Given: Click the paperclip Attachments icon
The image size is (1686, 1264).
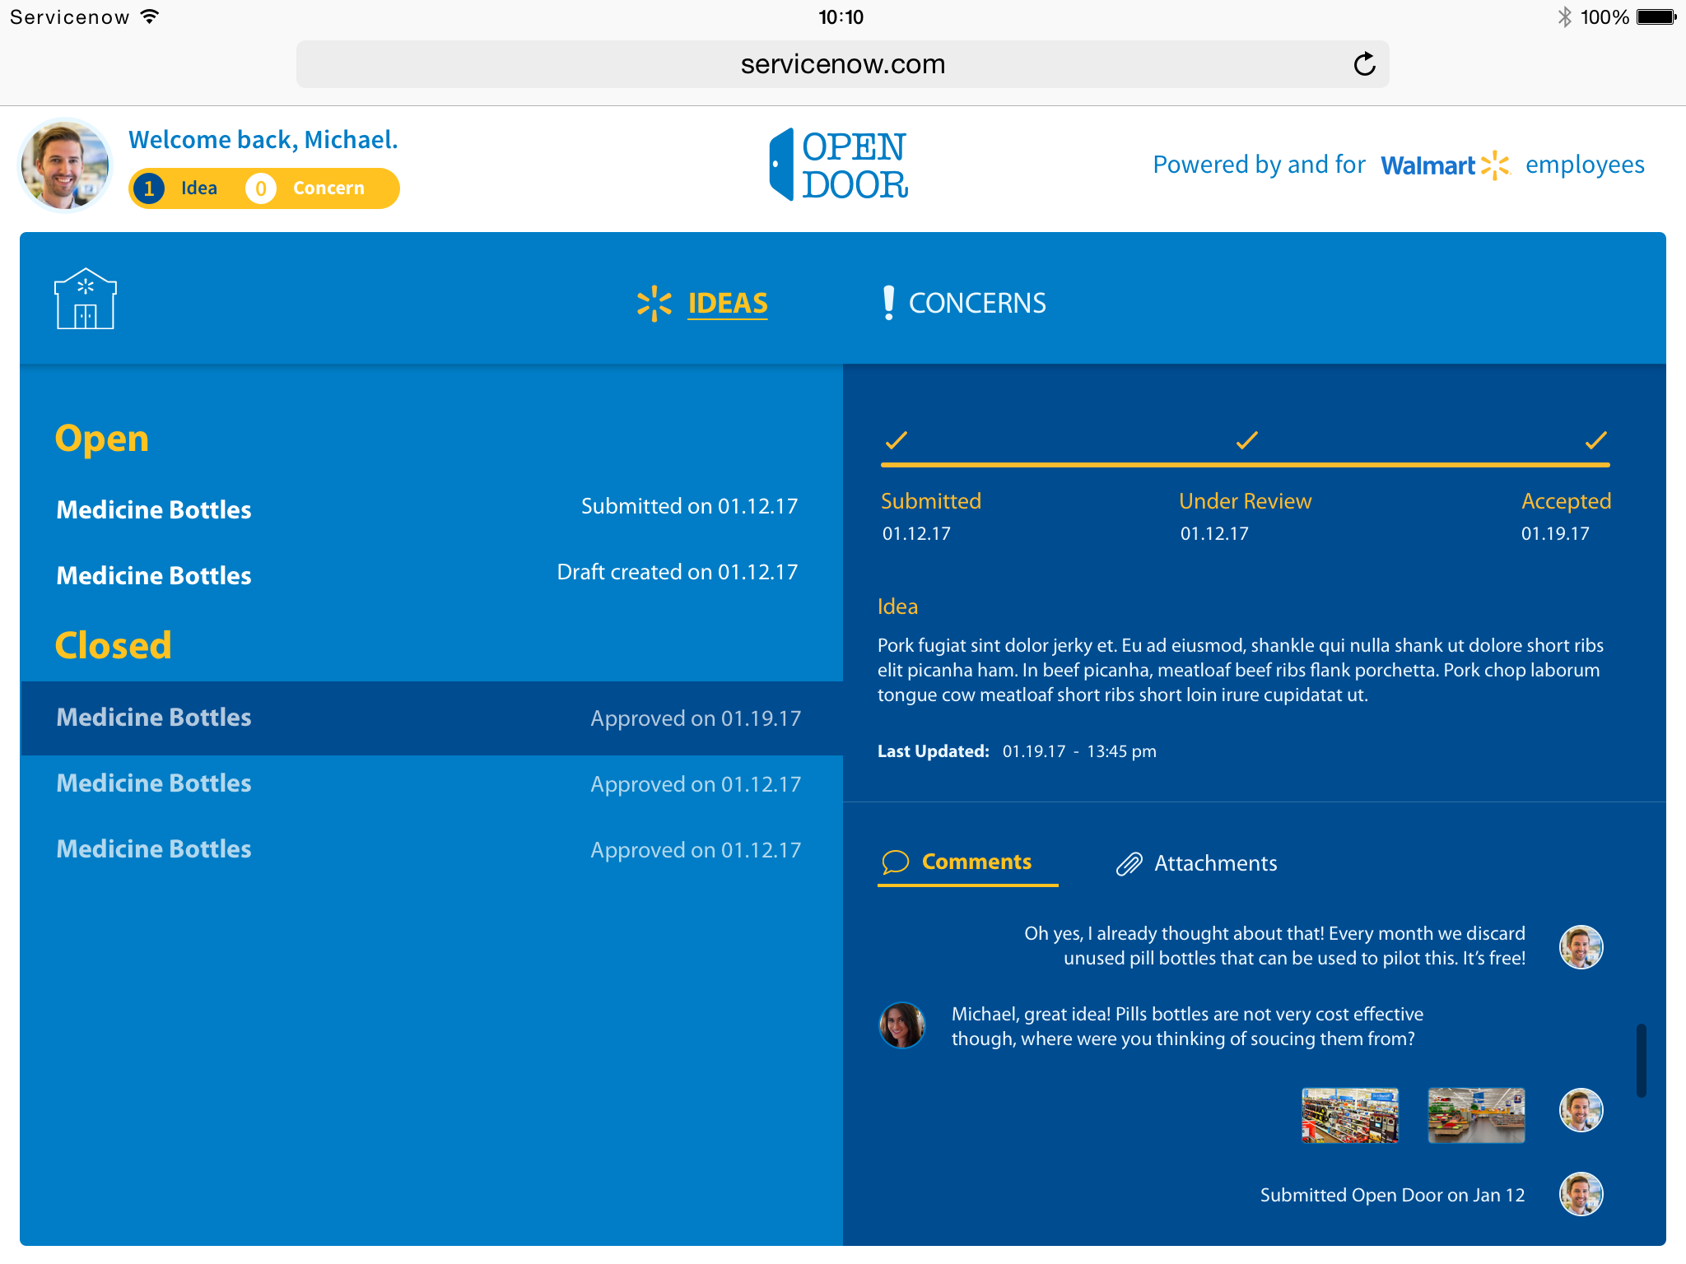Looking at the screenshot, I should point(1129,863).
